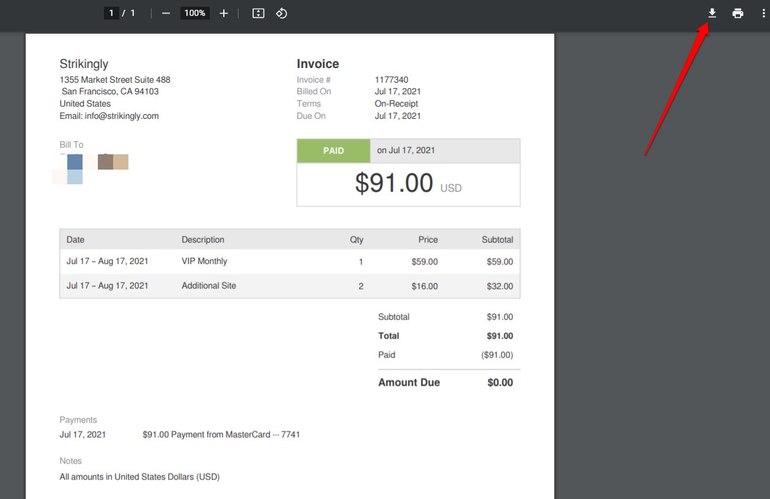The height and width of the screenshot is (499, 770).
Task: Open the PDF viewer more options menu
Action: (x=763, y=13)
